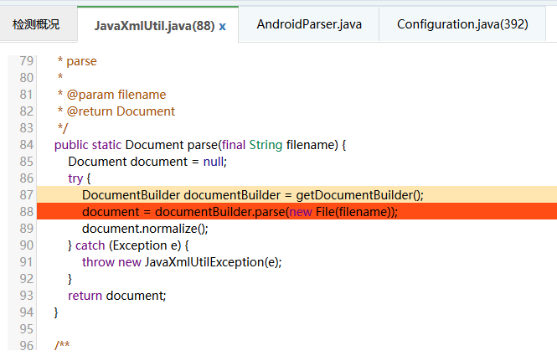The width and height of the screenshot is (557, 356).
Task: Click the 'return document;' line
Action: 117,296
